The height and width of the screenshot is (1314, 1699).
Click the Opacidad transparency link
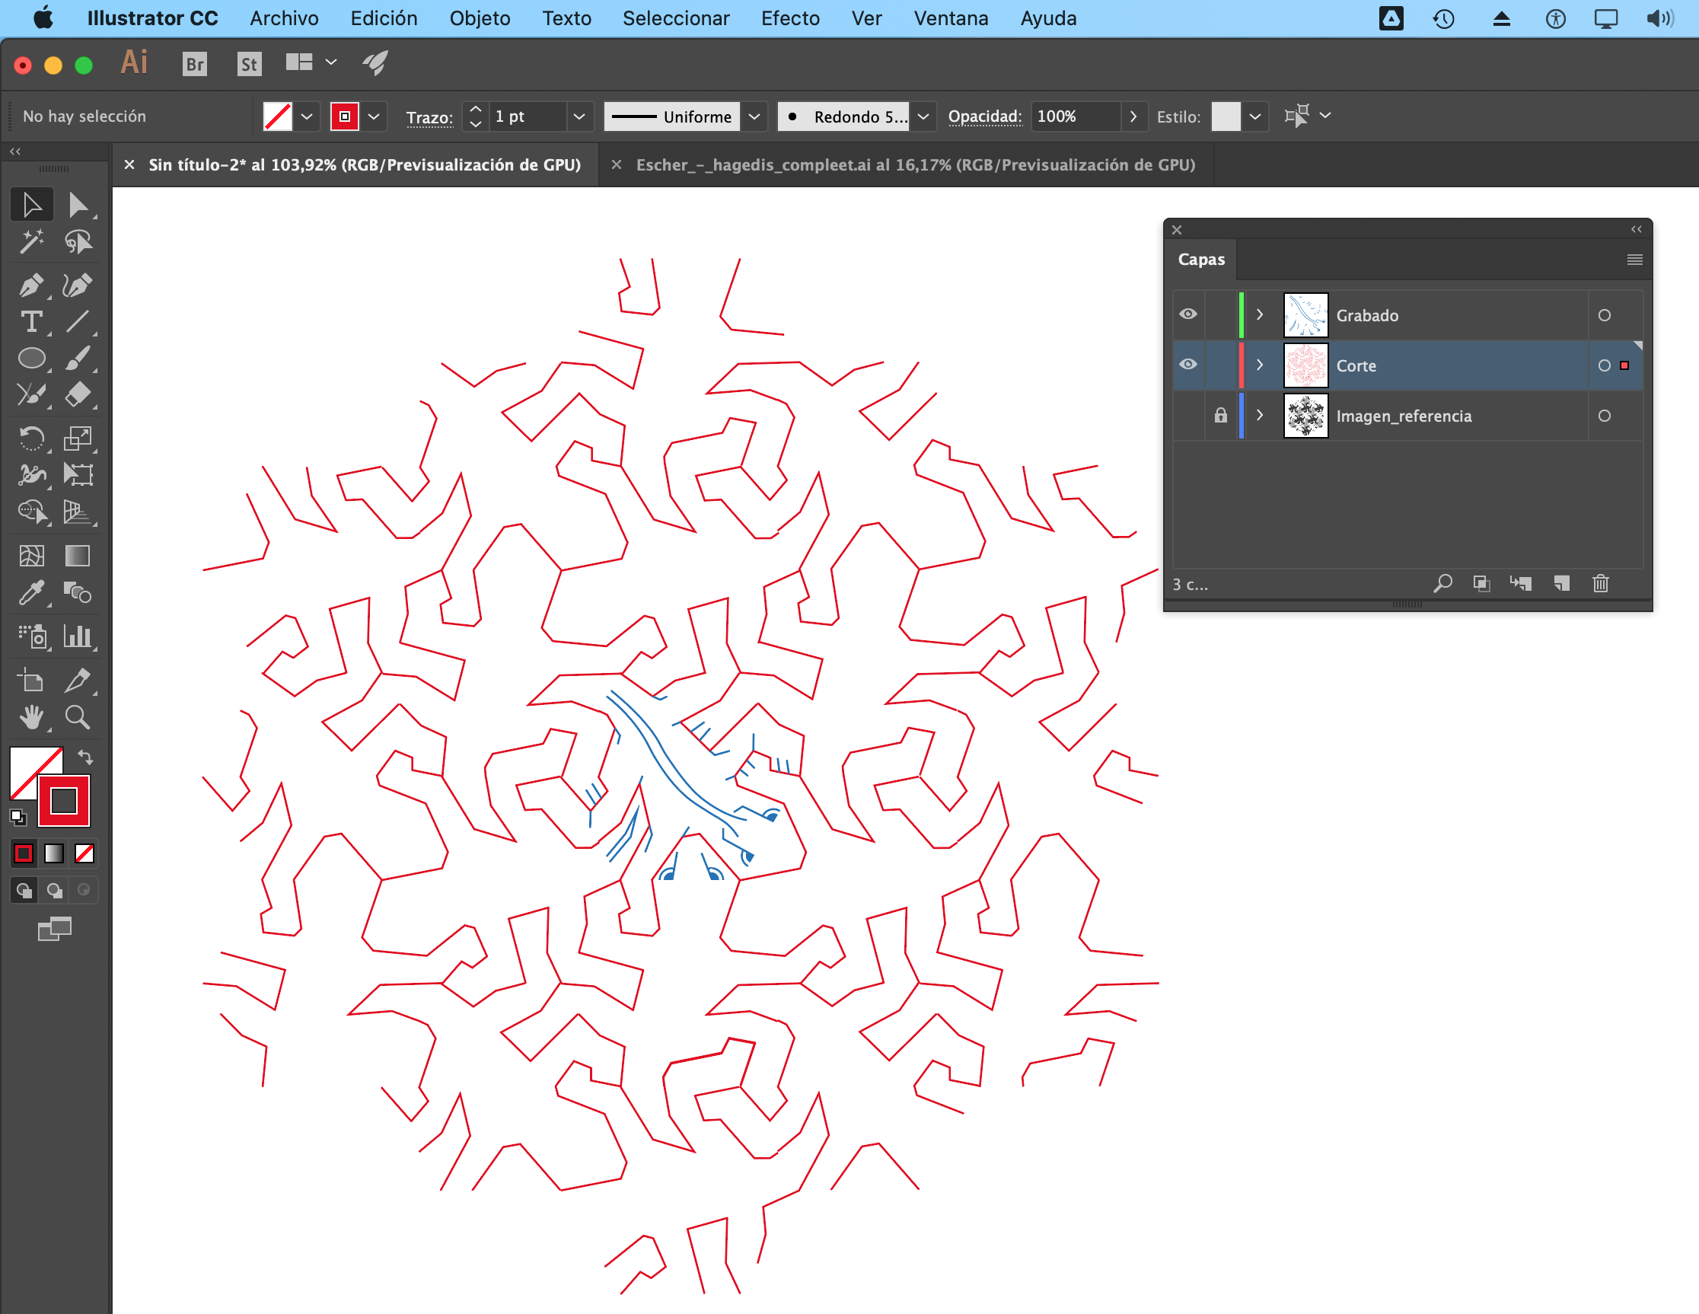click(985, 116)
